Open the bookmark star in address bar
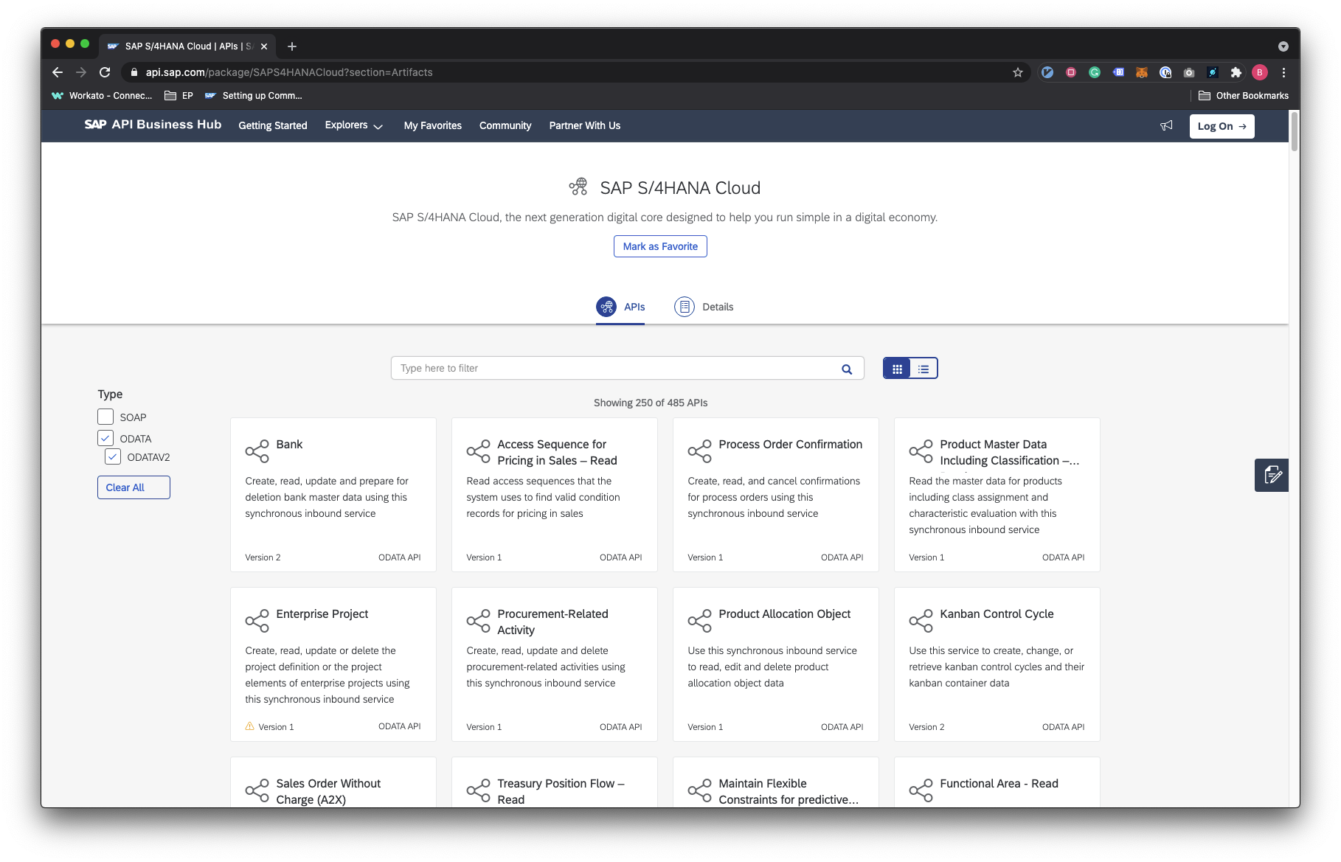The height and width of the screenshot is (862, 1341). click(x=1017, y=72)
